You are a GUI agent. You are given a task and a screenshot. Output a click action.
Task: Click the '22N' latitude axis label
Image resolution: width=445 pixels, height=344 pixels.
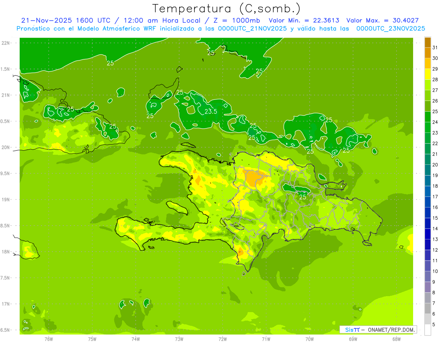[5, 43]
